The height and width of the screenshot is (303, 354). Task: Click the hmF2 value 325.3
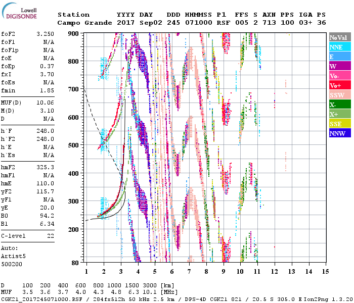click(45, 167)
